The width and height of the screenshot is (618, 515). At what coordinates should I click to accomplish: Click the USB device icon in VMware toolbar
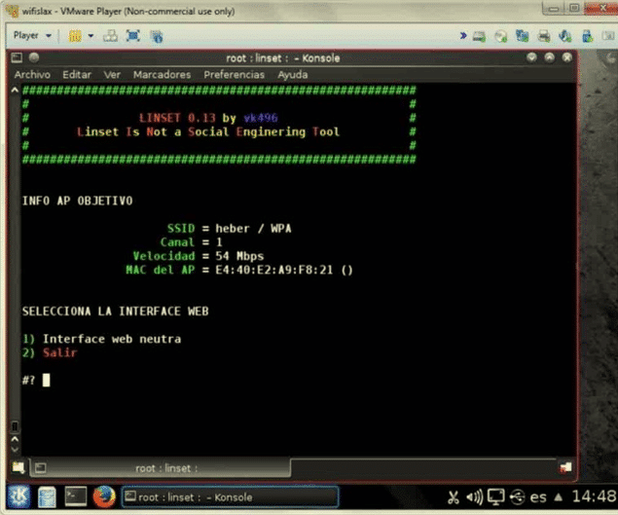pyautogui.click(x=587, y=36)
